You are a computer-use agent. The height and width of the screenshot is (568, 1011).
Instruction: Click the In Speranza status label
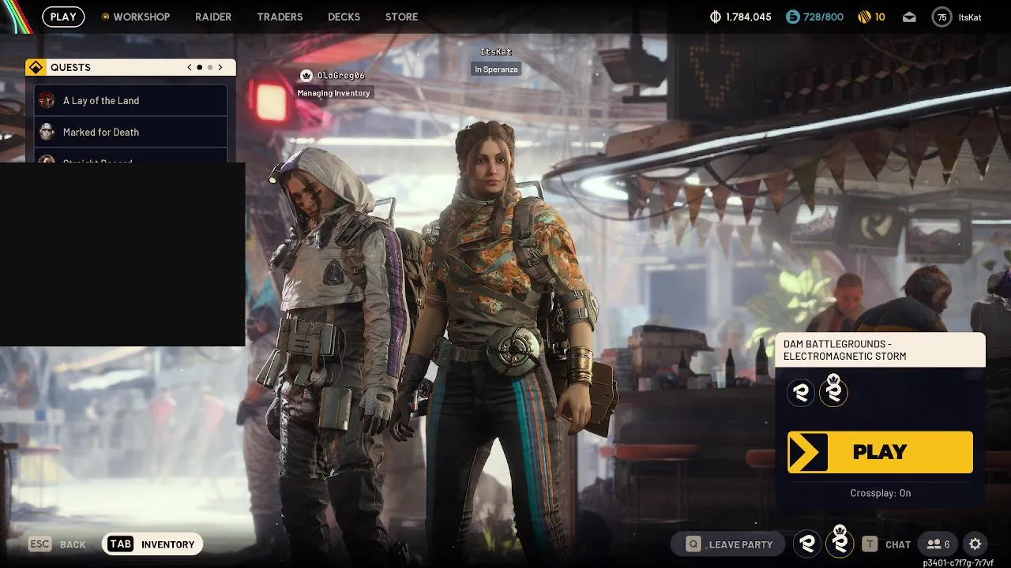point(496,69)
